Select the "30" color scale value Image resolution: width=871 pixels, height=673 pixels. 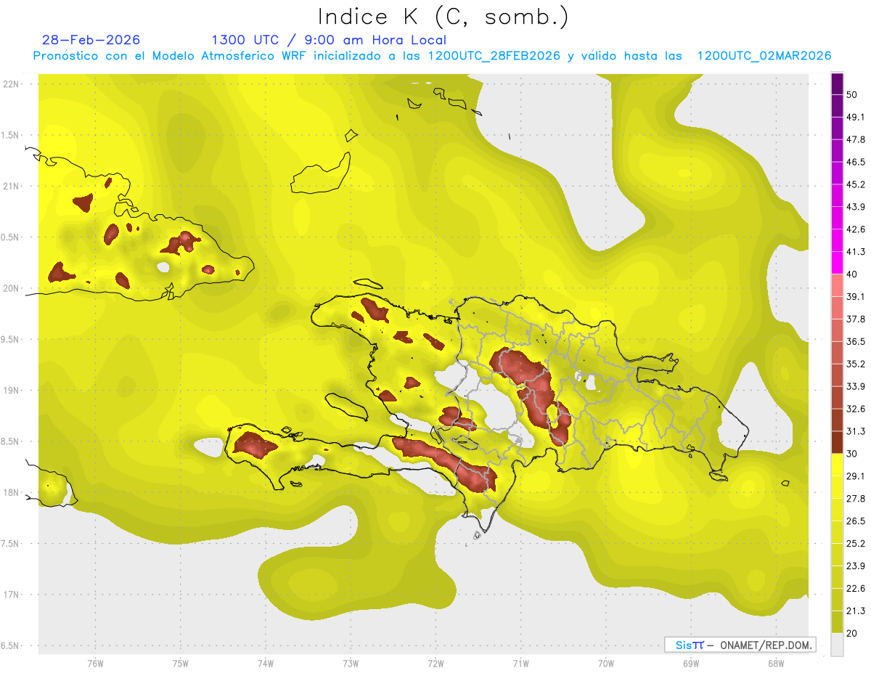[854, 454]
